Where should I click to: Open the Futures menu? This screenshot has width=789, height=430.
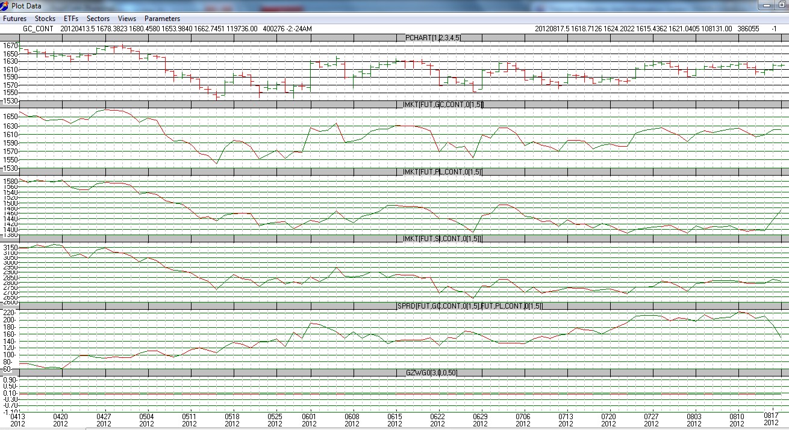pyautogui.click(x=14, y=19)
